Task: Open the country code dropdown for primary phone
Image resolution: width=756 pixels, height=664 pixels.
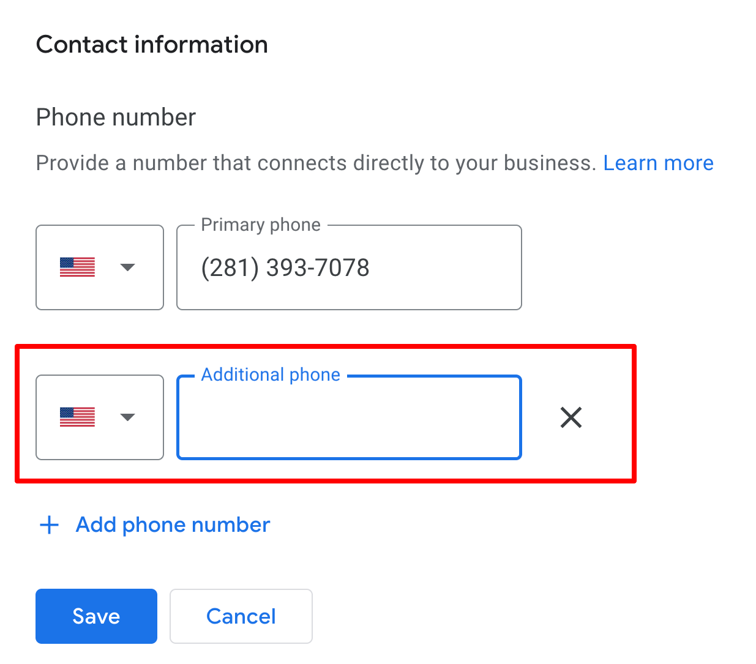Action: click(127, 267)
